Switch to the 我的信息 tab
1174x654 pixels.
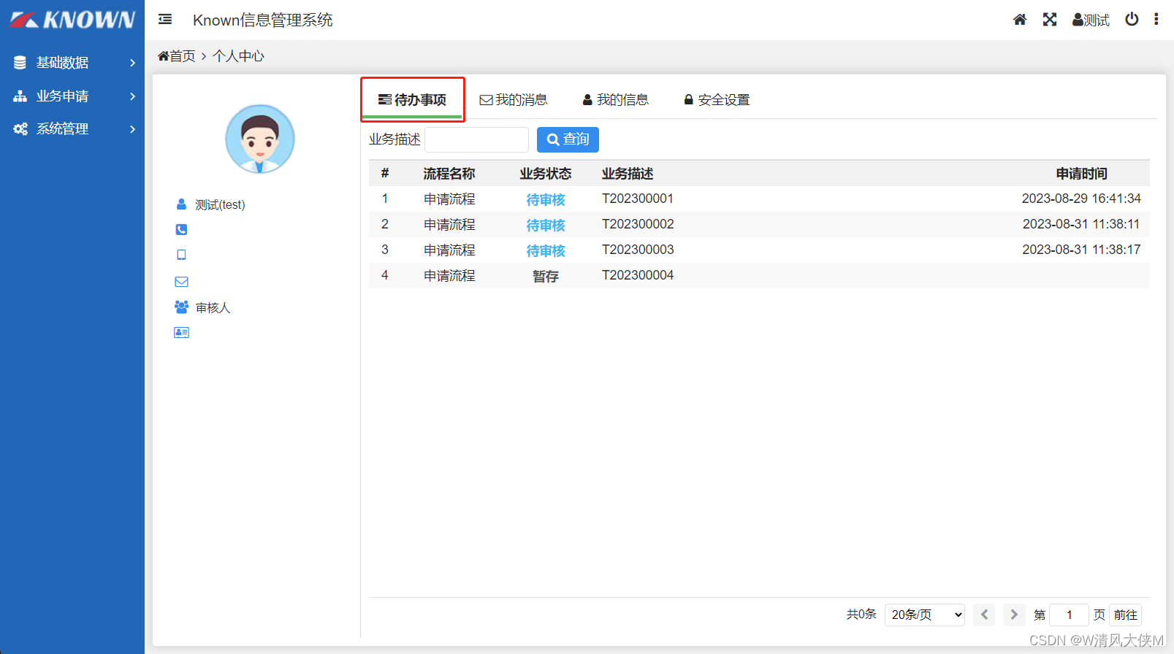(615, 100)
